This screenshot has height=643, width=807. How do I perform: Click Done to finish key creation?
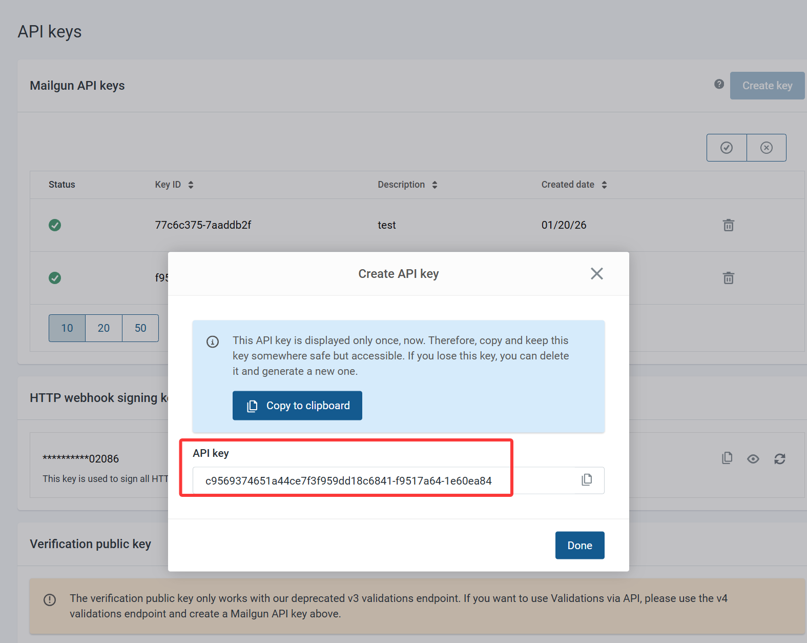coord(580,546)
